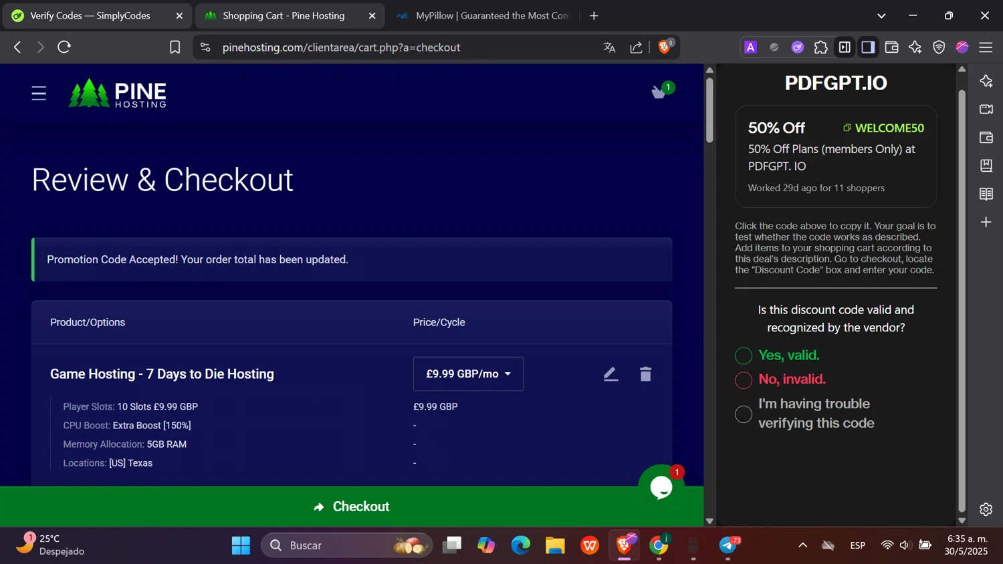Image resolution: width=1003 pixels, height=564 pixels.
Task: Open the live chat bubble
Action: [661, 488]
